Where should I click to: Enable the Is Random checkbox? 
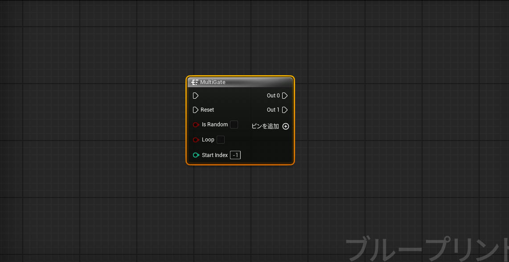click(234, 125)
